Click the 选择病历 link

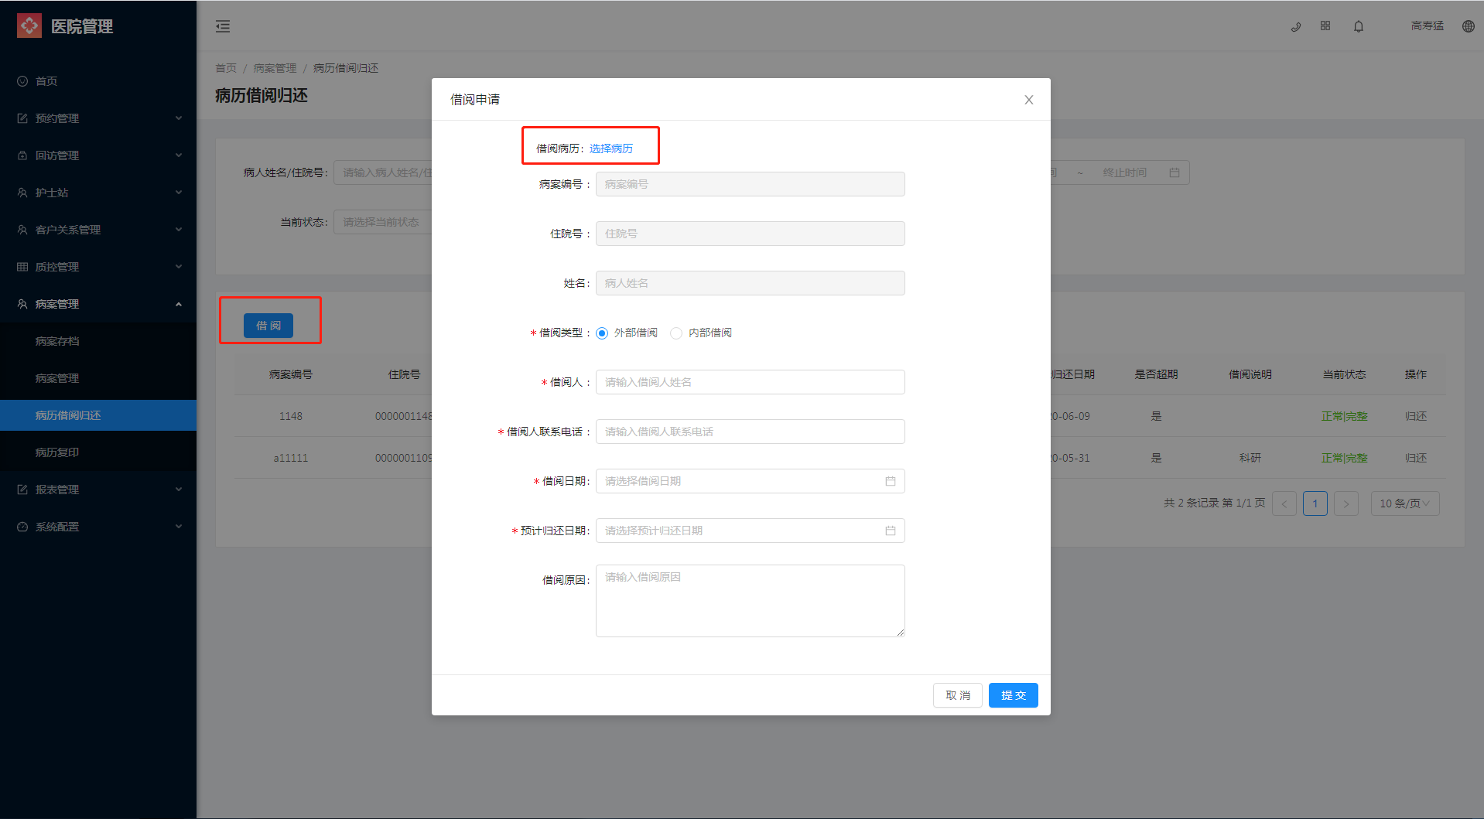click(x=611, y=148)
